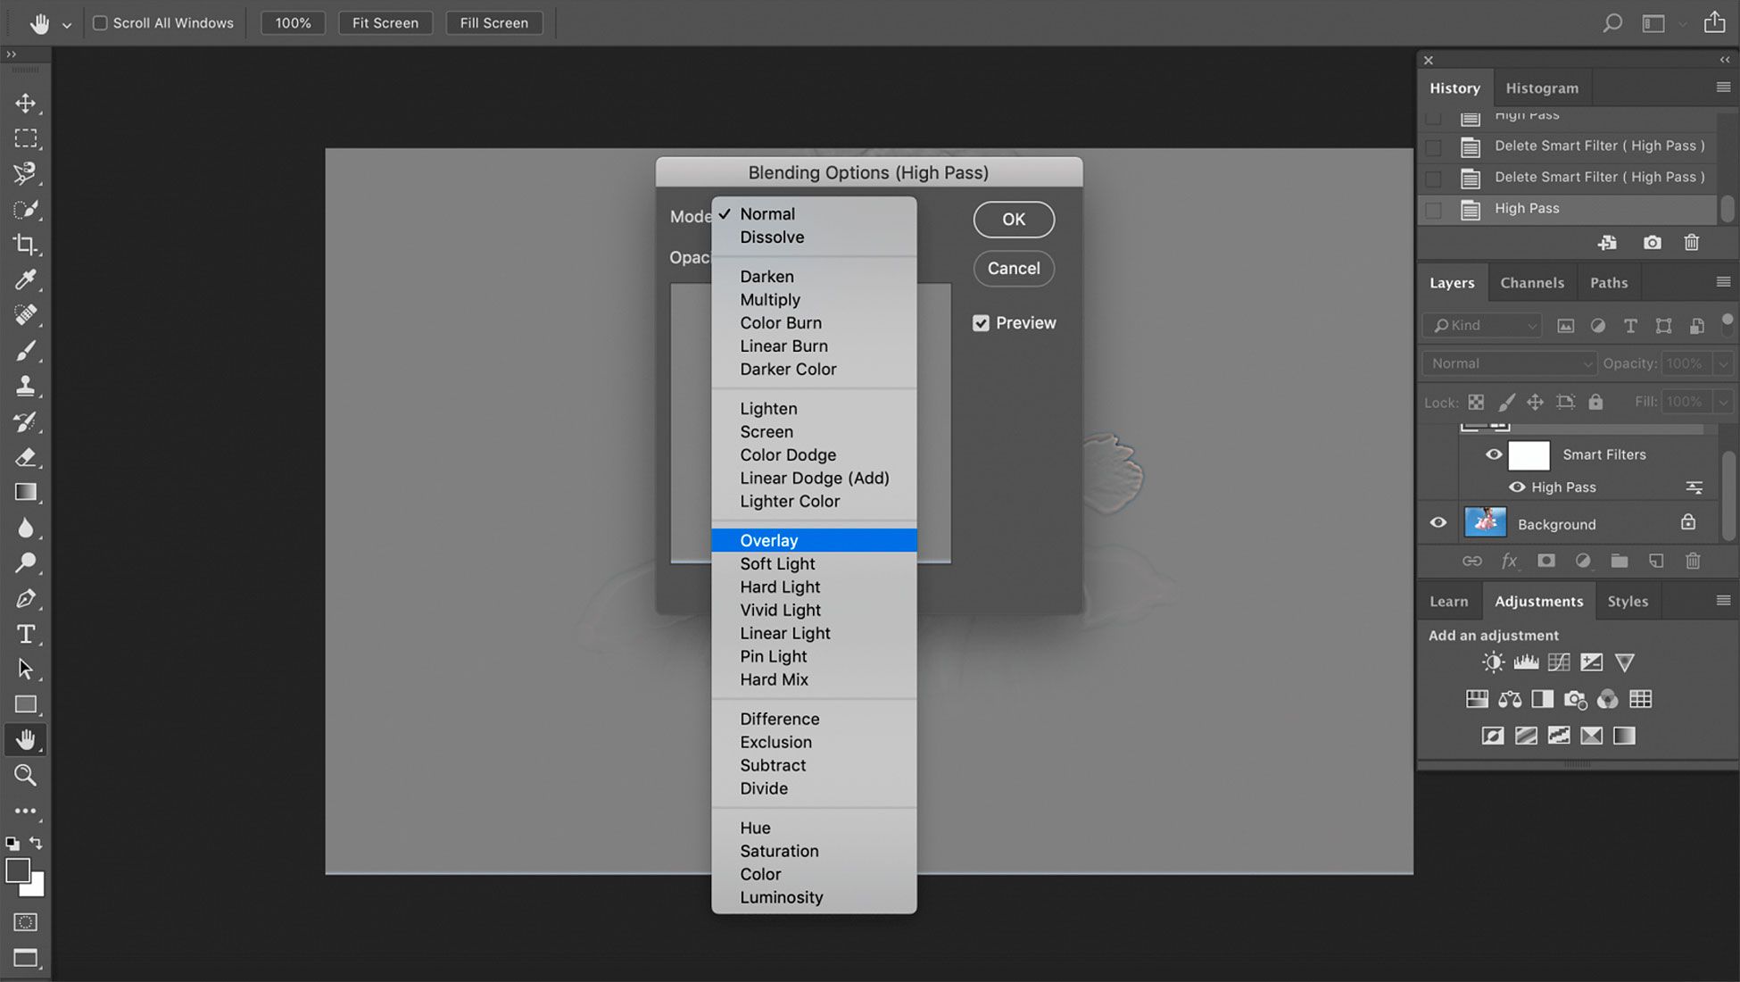This screenshot has width=1740, height=982.
Task: Select the Horizontal Type tool
Action: tap(25, 634)
